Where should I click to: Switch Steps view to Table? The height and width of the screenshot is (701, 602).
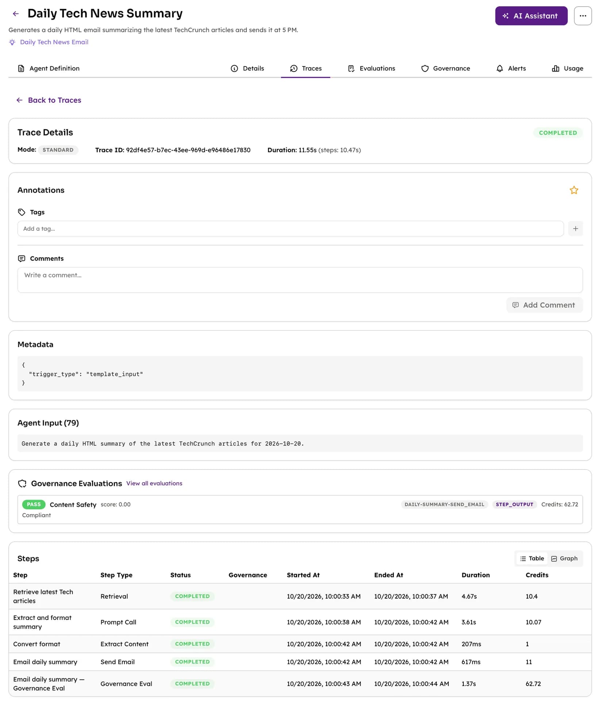(x=532, y=558)
